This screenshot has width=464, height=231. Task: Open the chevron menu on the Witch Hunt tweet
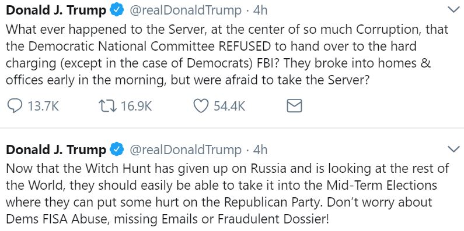[454, 150]
